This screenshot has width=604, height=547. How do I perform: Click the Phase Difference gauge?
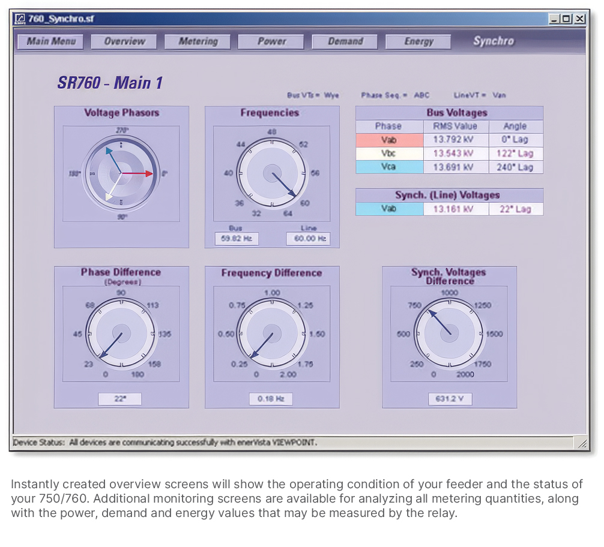tap(121, 333)
